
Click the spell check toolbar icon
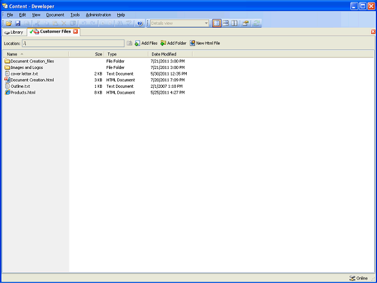[x=129, y=24]
